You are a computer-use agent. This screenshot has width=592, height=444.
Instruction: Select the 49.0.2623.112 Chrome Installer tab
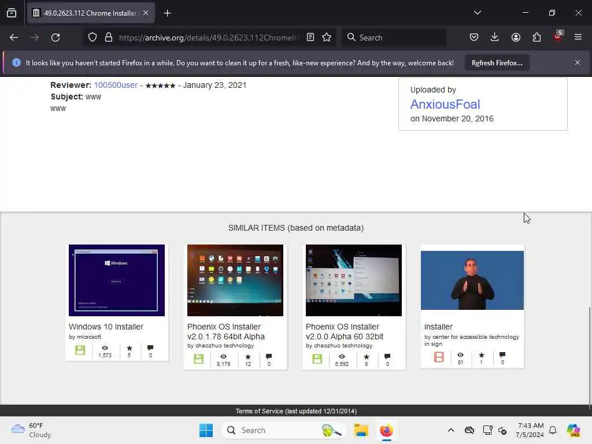(91, 13)
